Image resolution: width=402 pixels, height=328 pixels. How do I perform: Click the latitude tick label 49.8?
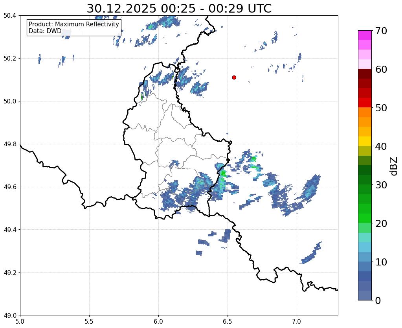pos(10,144)
